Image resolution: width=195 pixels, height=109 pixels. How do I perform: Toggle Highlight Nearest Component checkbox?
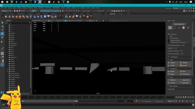[169, 42]
